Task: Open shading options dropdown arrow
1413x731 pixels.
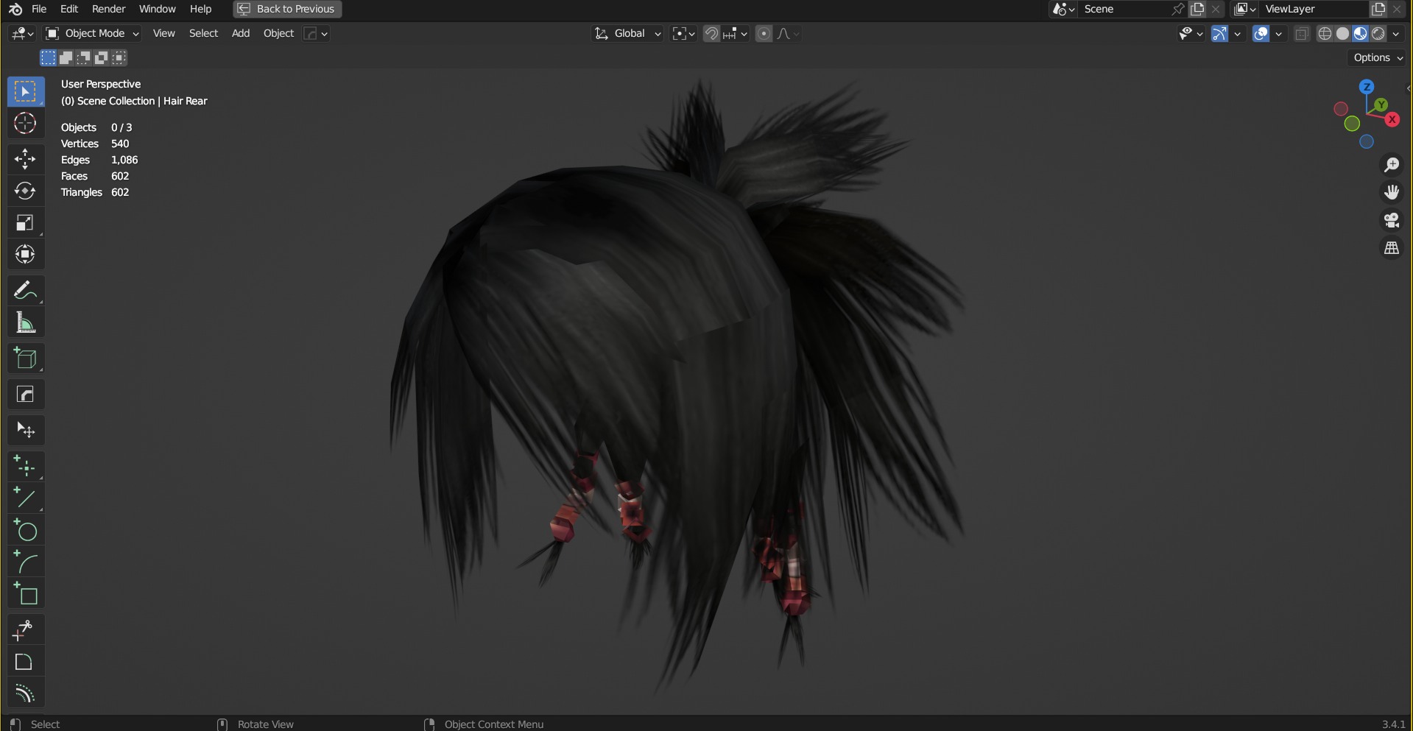Action: point(1396,34)
